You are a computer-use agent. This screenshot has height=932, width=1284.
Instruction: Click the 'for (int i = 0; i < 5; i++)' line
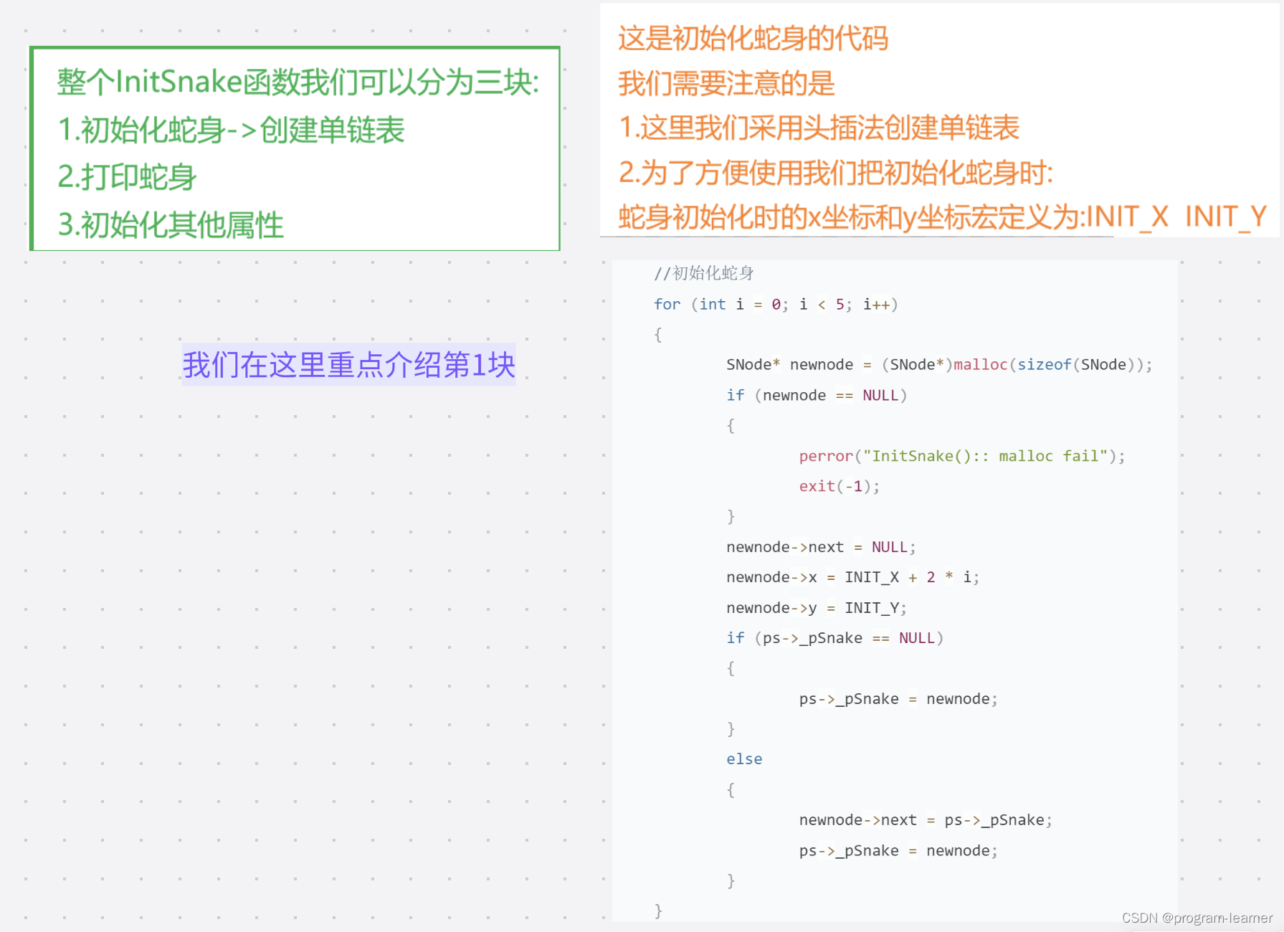[x=776, y=304]
